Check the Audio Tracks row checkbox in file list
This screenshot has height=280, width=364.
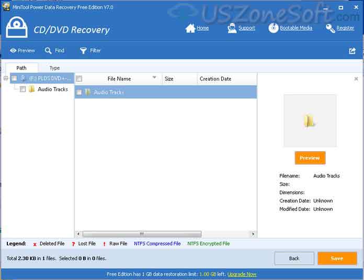coord(79,92)
